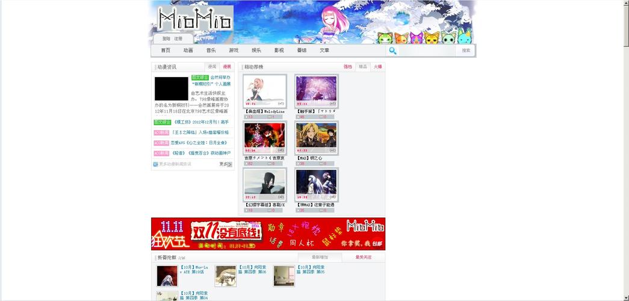
Task: Click the 注册 register link
Action: (178, 39)
